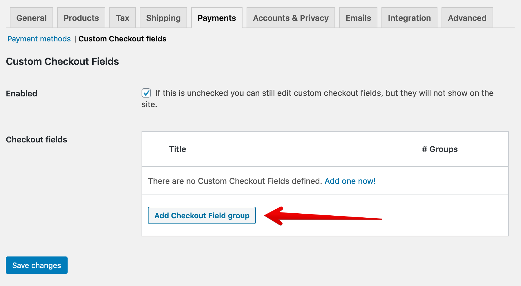Screen dimensions: 521x286
Task: Go to the Integration tab
Action: click(409, 18)
